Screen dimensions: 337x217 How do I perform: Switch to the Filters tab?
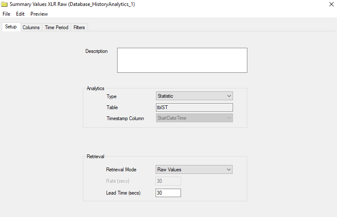(x=79, y=27)
